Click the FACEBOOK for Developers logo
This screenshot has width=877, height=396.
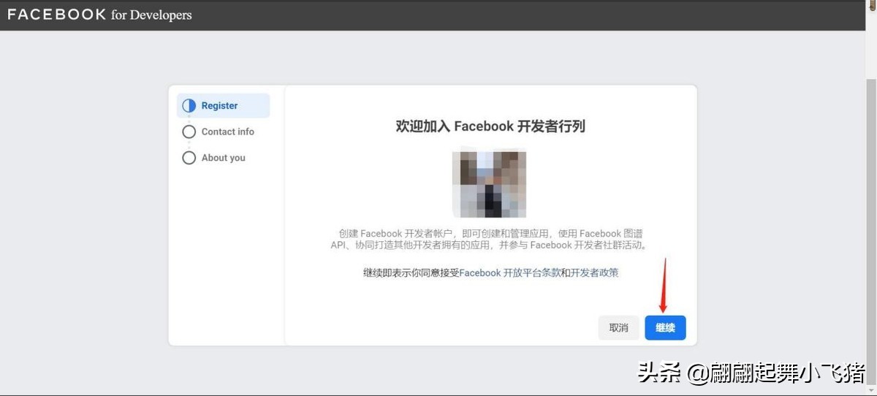click(99, 15)
